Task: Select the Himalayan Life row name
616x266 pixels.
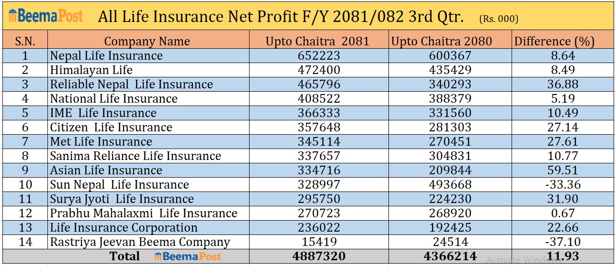Action: [91, 70]
